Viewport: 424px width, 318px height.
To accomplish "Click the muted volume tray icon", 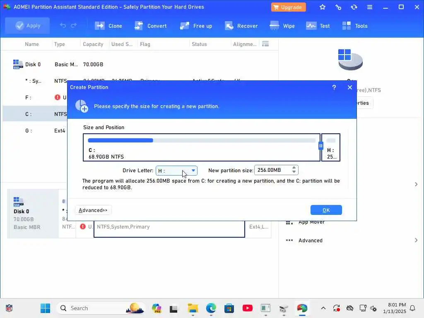I will coord(373,308).
